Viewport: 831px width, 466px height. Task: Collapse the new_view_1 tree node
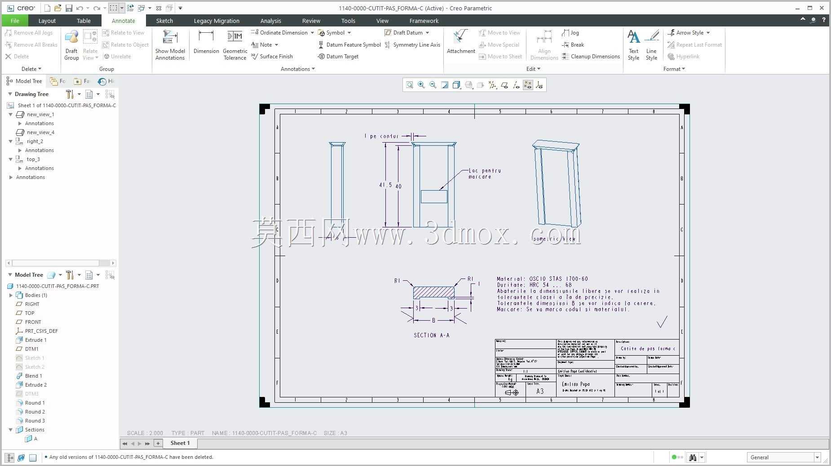11,114
